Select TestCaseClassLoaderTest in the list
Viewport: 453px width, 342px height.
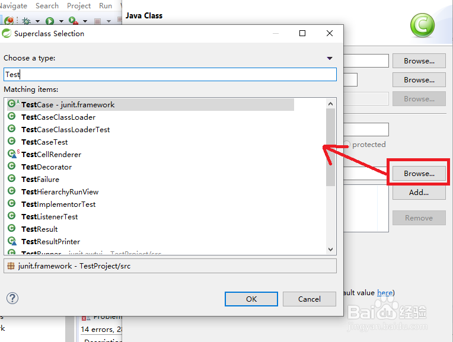click(x=66, y=129)
